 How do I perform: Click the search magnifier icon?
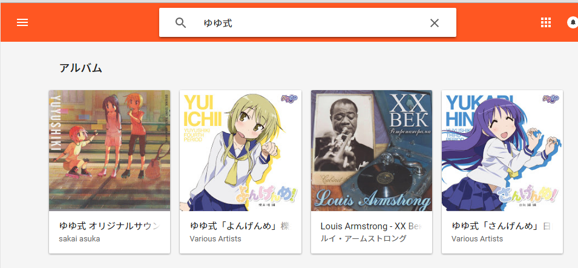[x=180, y=23]
